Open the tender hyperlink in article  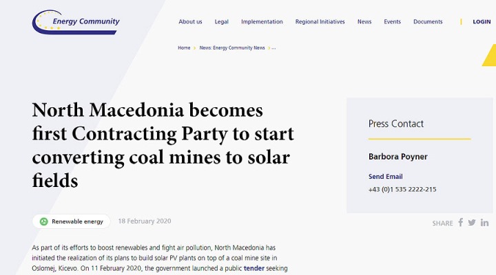pyautogui.click(x=254, y=268)
